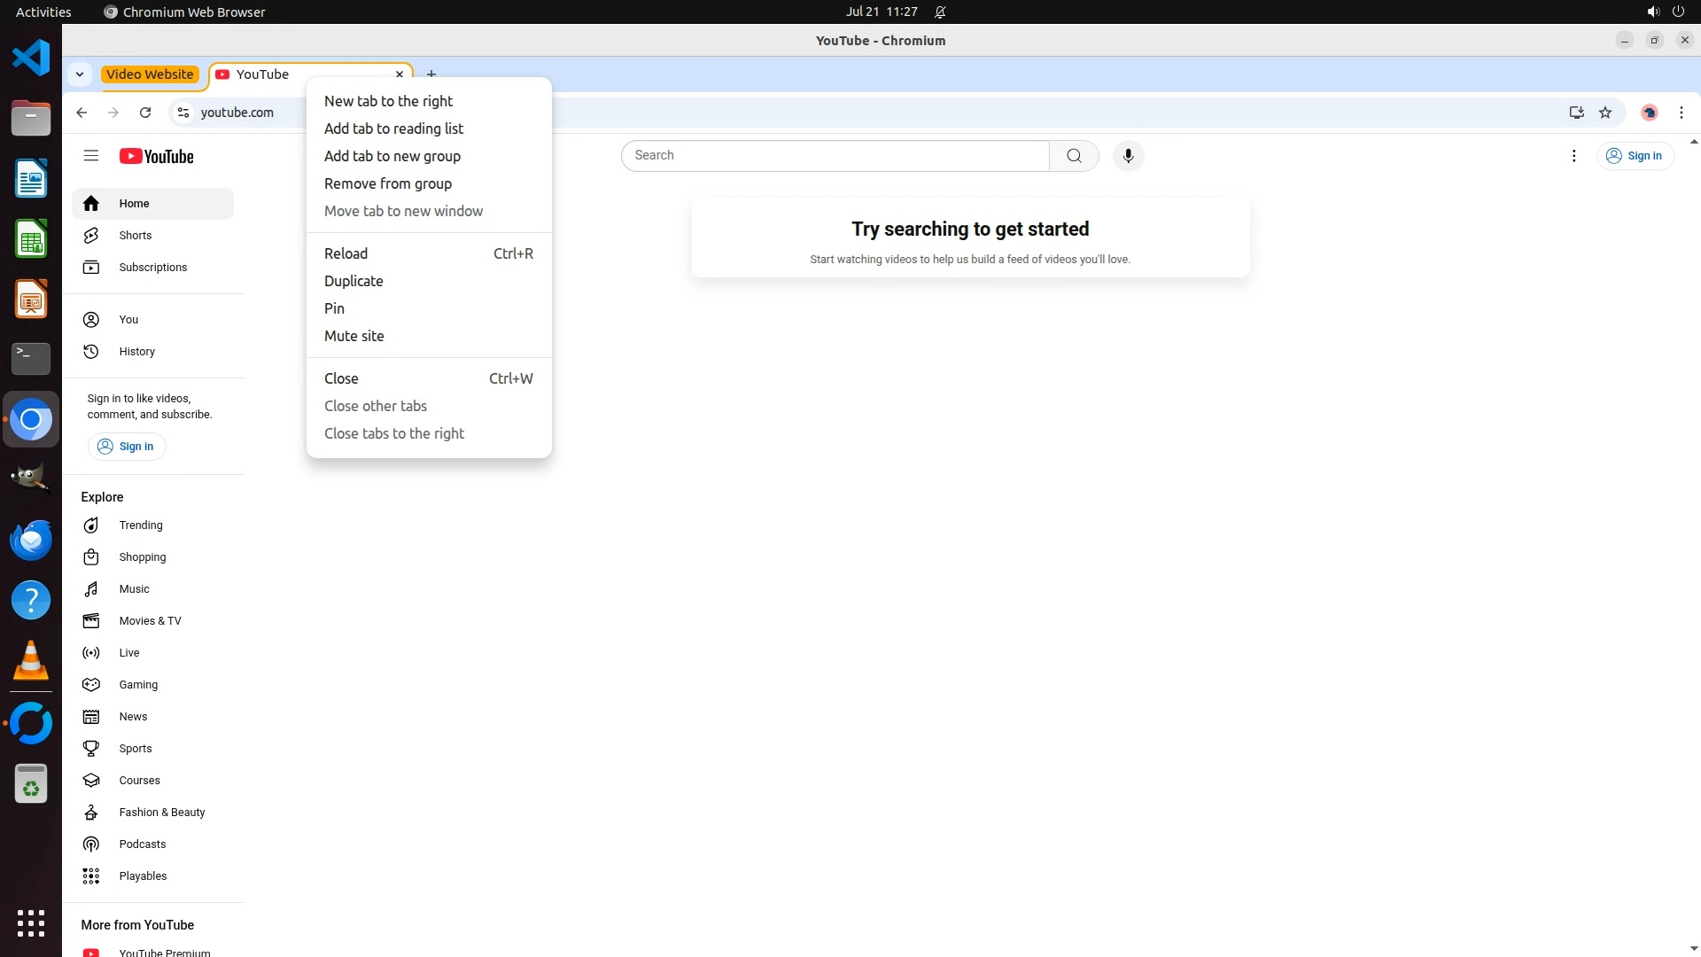Bookmark this page with star icon
The image size is (1701, 957).
click(1605, 113)
